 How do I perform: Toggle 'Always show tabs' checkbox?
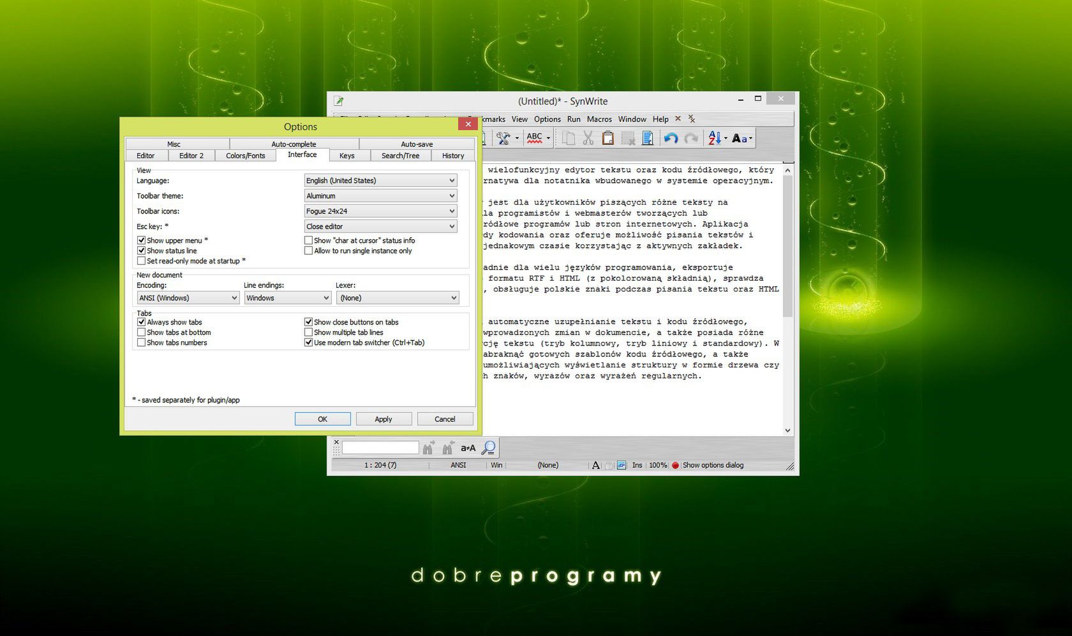(x=141, y=322)
